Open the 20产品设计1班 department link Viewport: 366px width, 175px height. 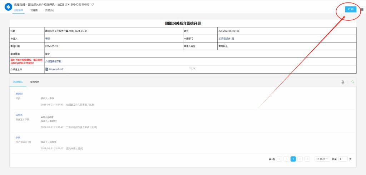click(226, 39)
